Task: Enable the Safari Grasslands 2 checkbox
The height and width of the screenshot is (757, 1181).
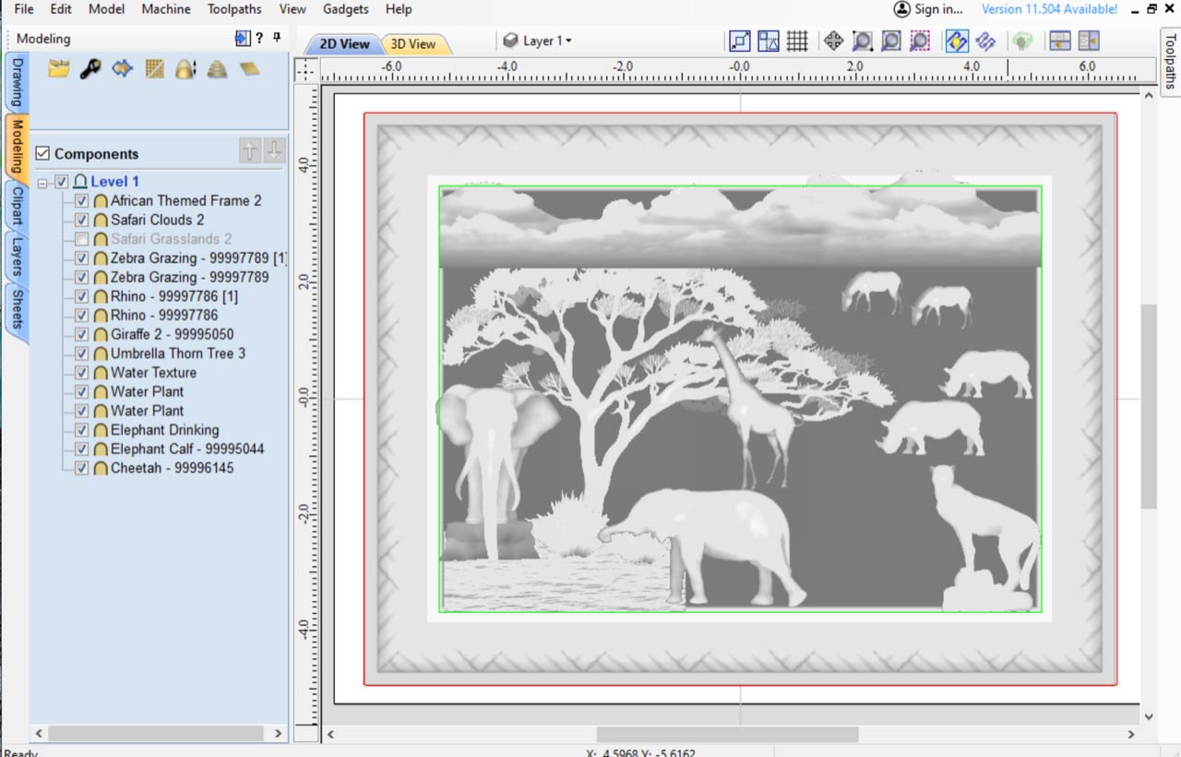Action: point(81,239)
